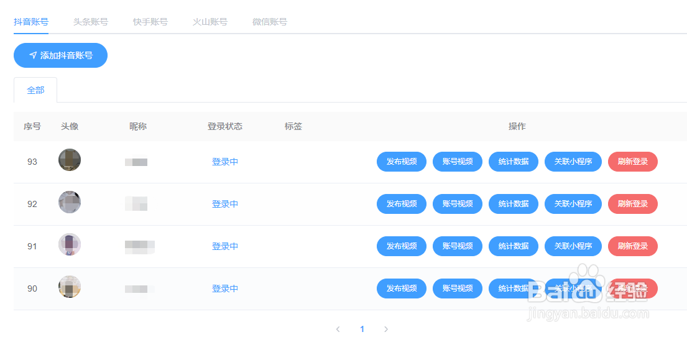Click 关联小程序 for account 92
The height and width of the screenshot is (337, 687).
tap(573, 204)
